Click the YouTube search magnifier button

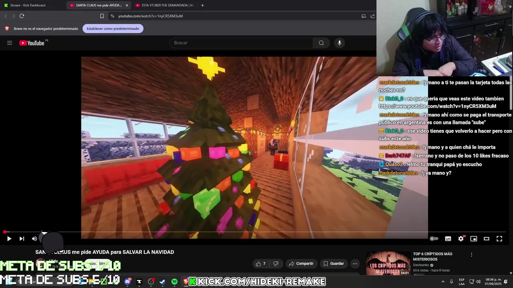(x=321, y=43)
